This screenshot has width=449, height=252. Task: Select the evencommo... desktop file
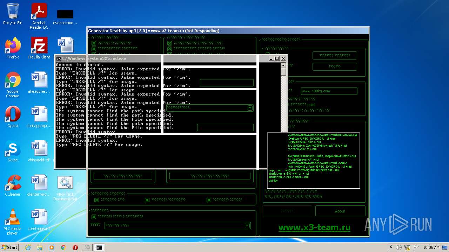click(65, 16)
